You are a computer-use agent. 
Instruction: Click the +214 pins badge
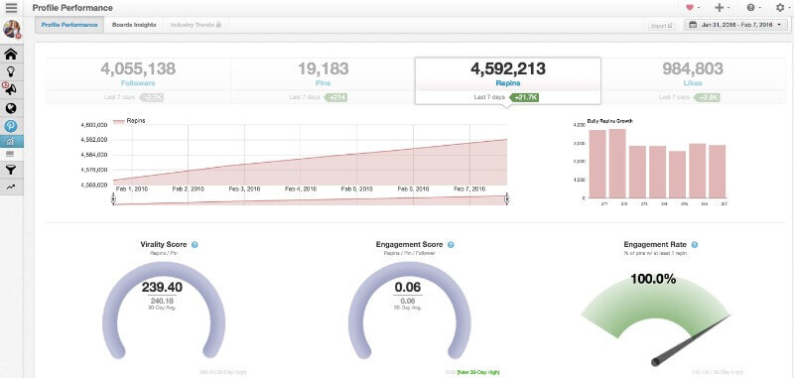pos(335,97)
